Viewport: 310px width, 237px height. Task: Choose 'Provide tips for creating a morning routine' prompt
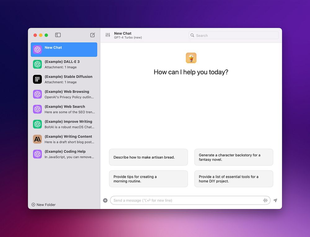click(x=148, y=179)
